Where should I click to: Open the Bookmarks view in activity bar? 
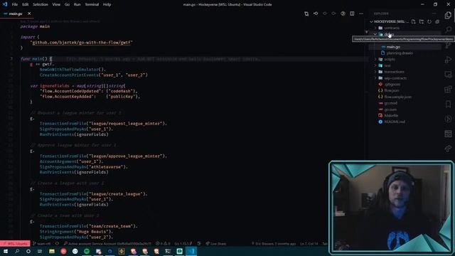click(x=448, y=104)
